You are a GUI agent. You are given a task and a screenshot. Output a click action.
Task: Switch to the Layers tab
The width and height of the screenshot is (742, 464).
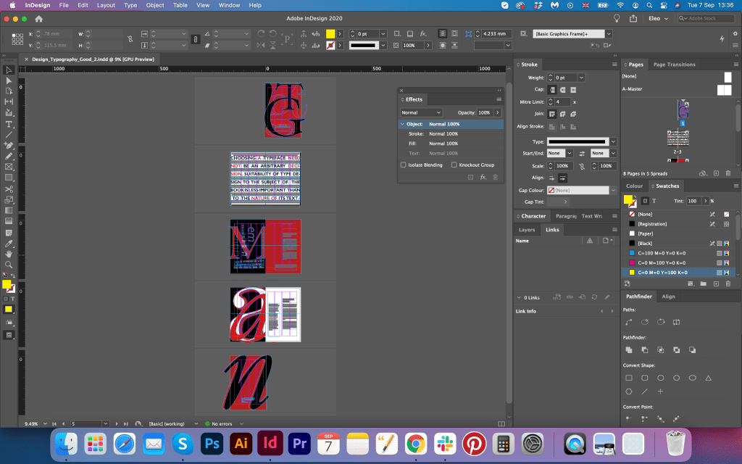point(527,230)
